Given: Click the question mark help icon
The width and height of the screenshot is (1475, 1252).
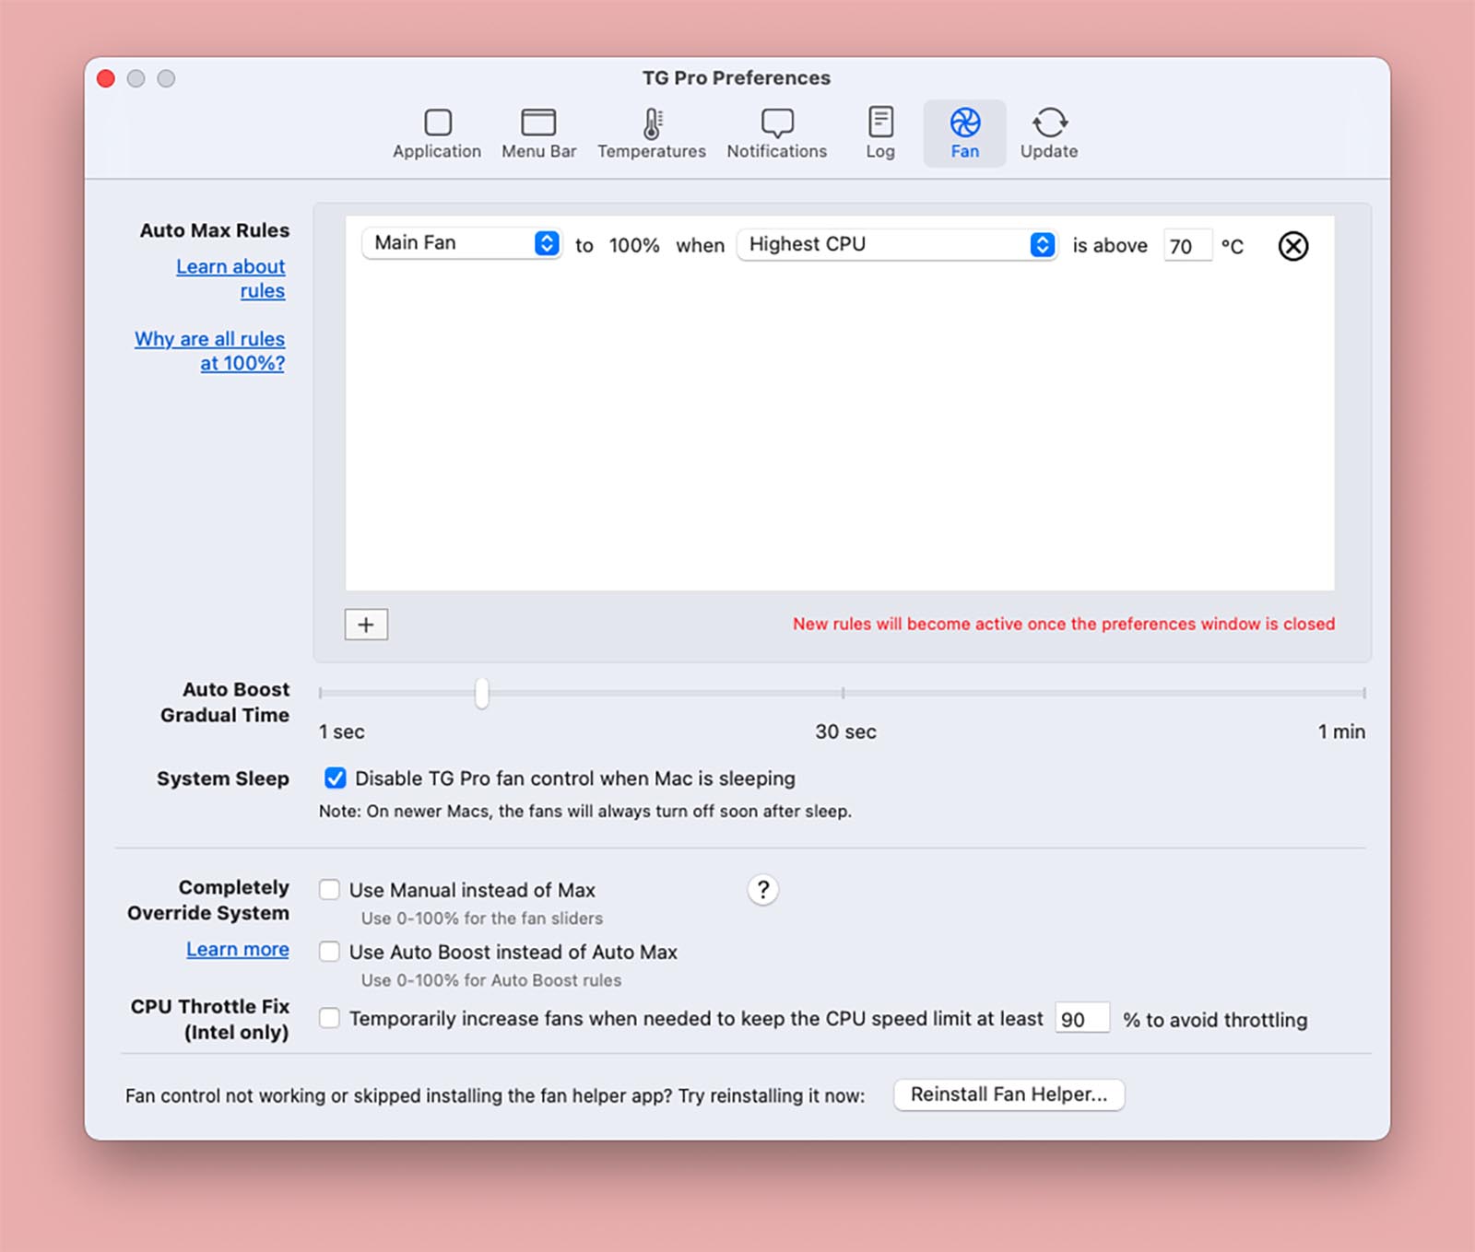Looking at the screenshot, I should pyautogui.click(x=762, y=890).
